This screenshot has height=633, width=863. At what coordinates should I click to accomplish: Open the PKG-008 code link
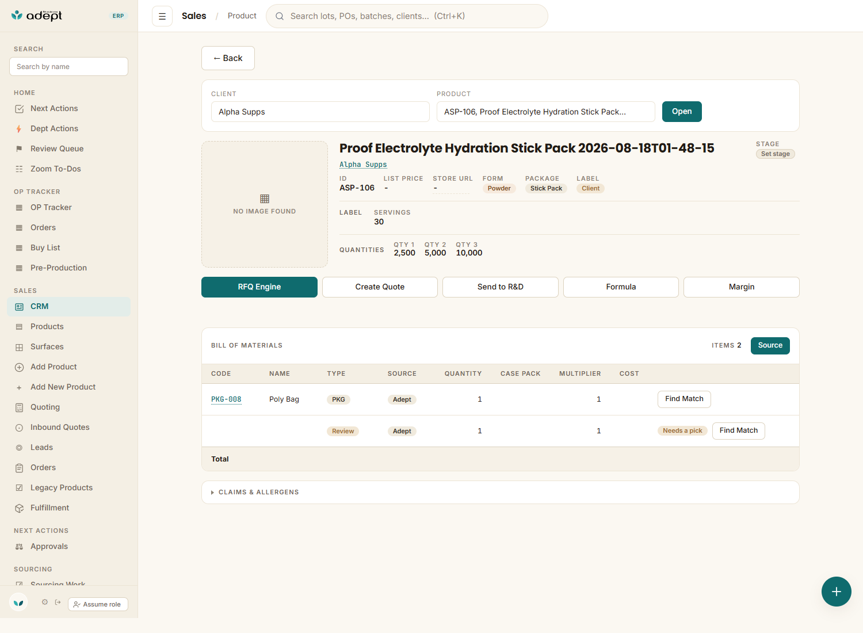click(x=226, y=399)
